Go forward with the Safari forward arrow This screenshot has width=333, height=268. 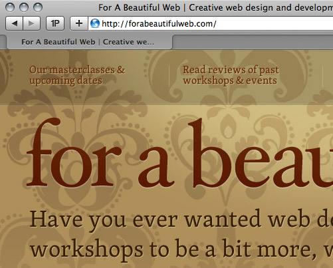point(32,23)
